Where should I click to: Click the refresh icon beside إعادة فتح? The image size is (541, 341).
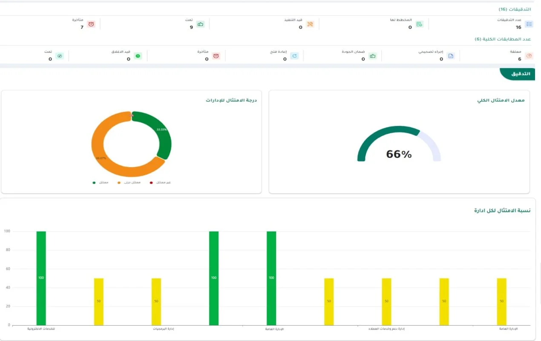294,55
